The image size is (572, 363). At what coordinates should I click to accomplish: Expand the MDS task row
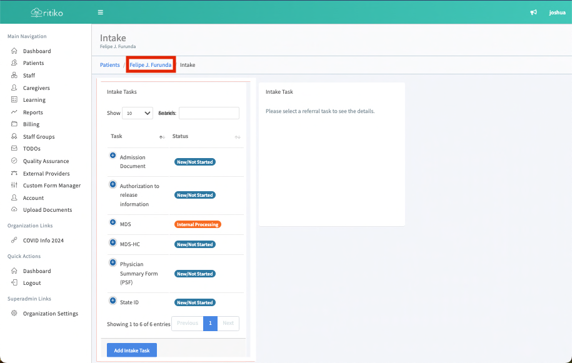113,222
